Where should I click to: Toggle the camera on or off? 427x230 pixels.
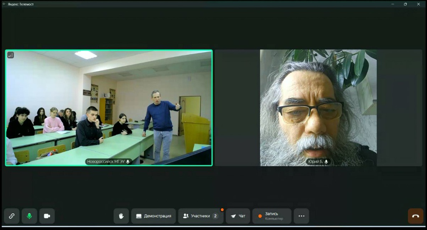tap(47, 216)
